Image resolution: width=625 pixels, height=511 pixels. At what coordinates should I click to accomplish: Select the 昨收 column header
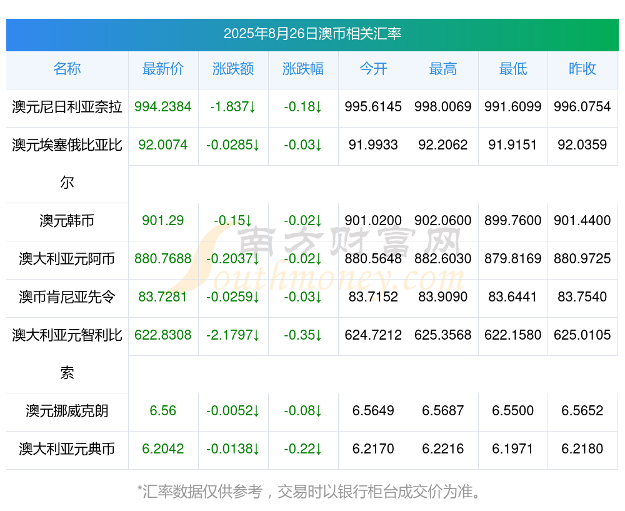click(582, 69)
